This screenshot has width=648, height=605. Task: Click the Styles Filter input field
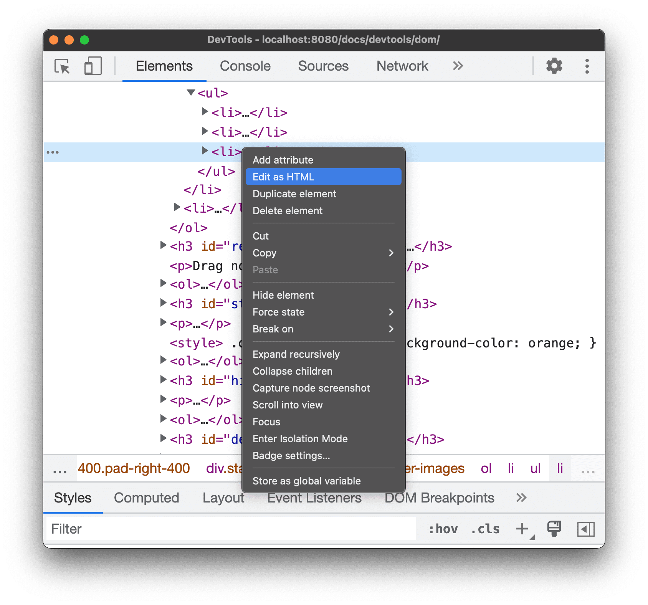point(230,529)
